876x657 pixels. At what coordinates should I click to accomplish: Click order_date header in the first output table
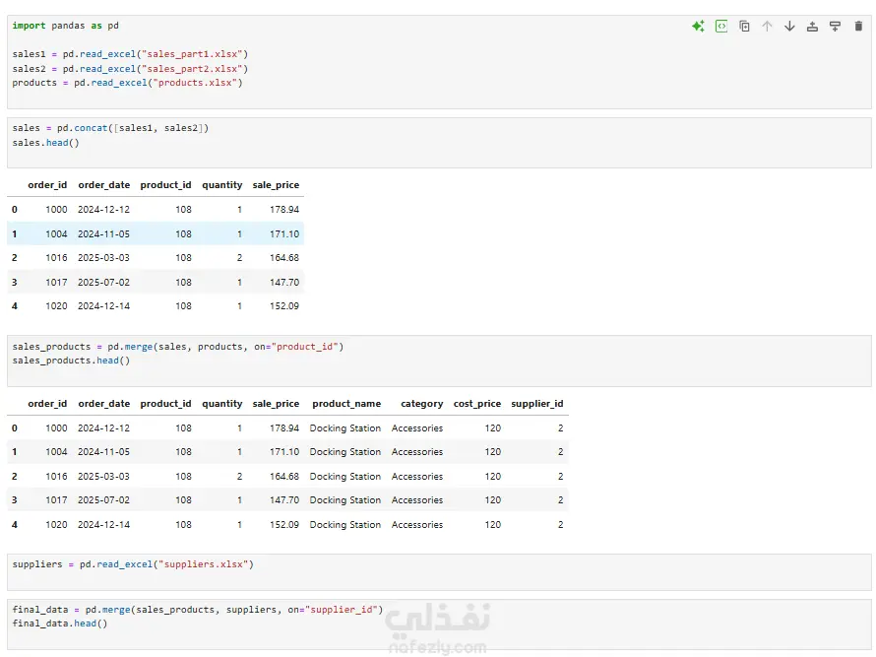click(104, 185)
